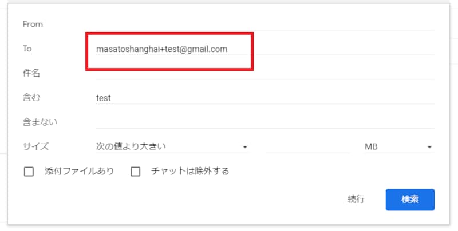Open the 次の値より大きい size comparison dropdown
458x231 pixels.
coord(173,146)
